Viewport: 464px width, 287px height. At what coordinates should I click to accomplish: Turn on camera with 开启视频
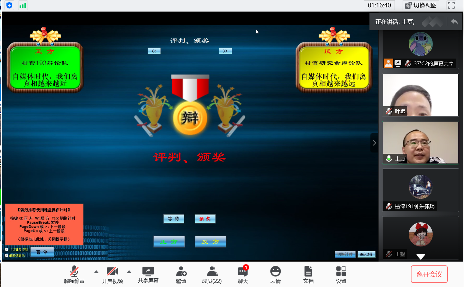[112, 271]
